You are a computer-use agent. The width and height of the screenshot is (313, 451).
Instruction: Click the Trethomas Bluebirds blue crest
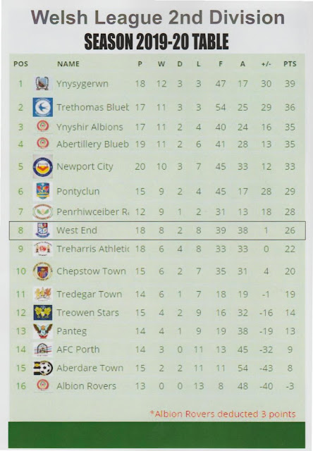pos(42,107)
